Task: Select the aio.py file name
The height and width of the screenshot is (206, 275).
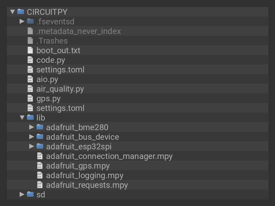Action: [47, 79]
